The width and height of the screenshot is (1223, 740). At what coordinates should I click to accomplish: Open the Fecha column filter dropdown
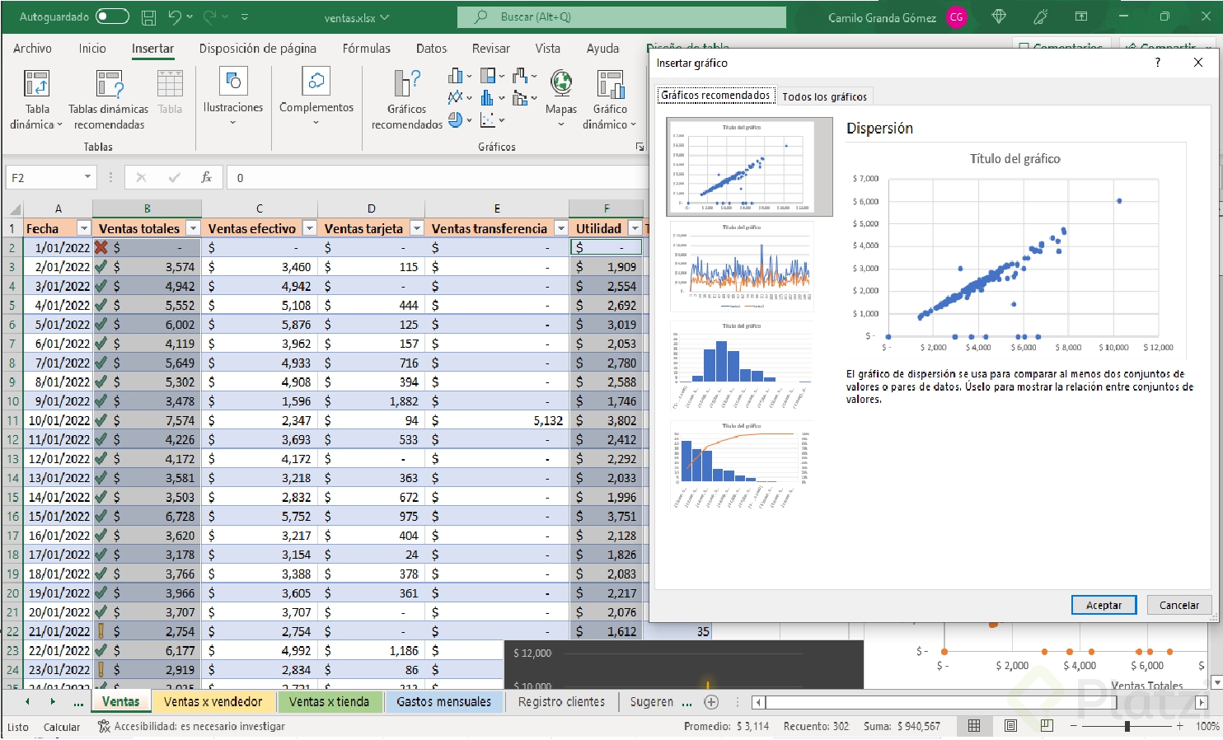[x=85, y=228]
